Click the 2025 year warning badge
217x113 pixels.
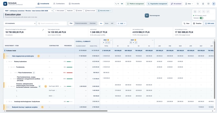[135, 40]
